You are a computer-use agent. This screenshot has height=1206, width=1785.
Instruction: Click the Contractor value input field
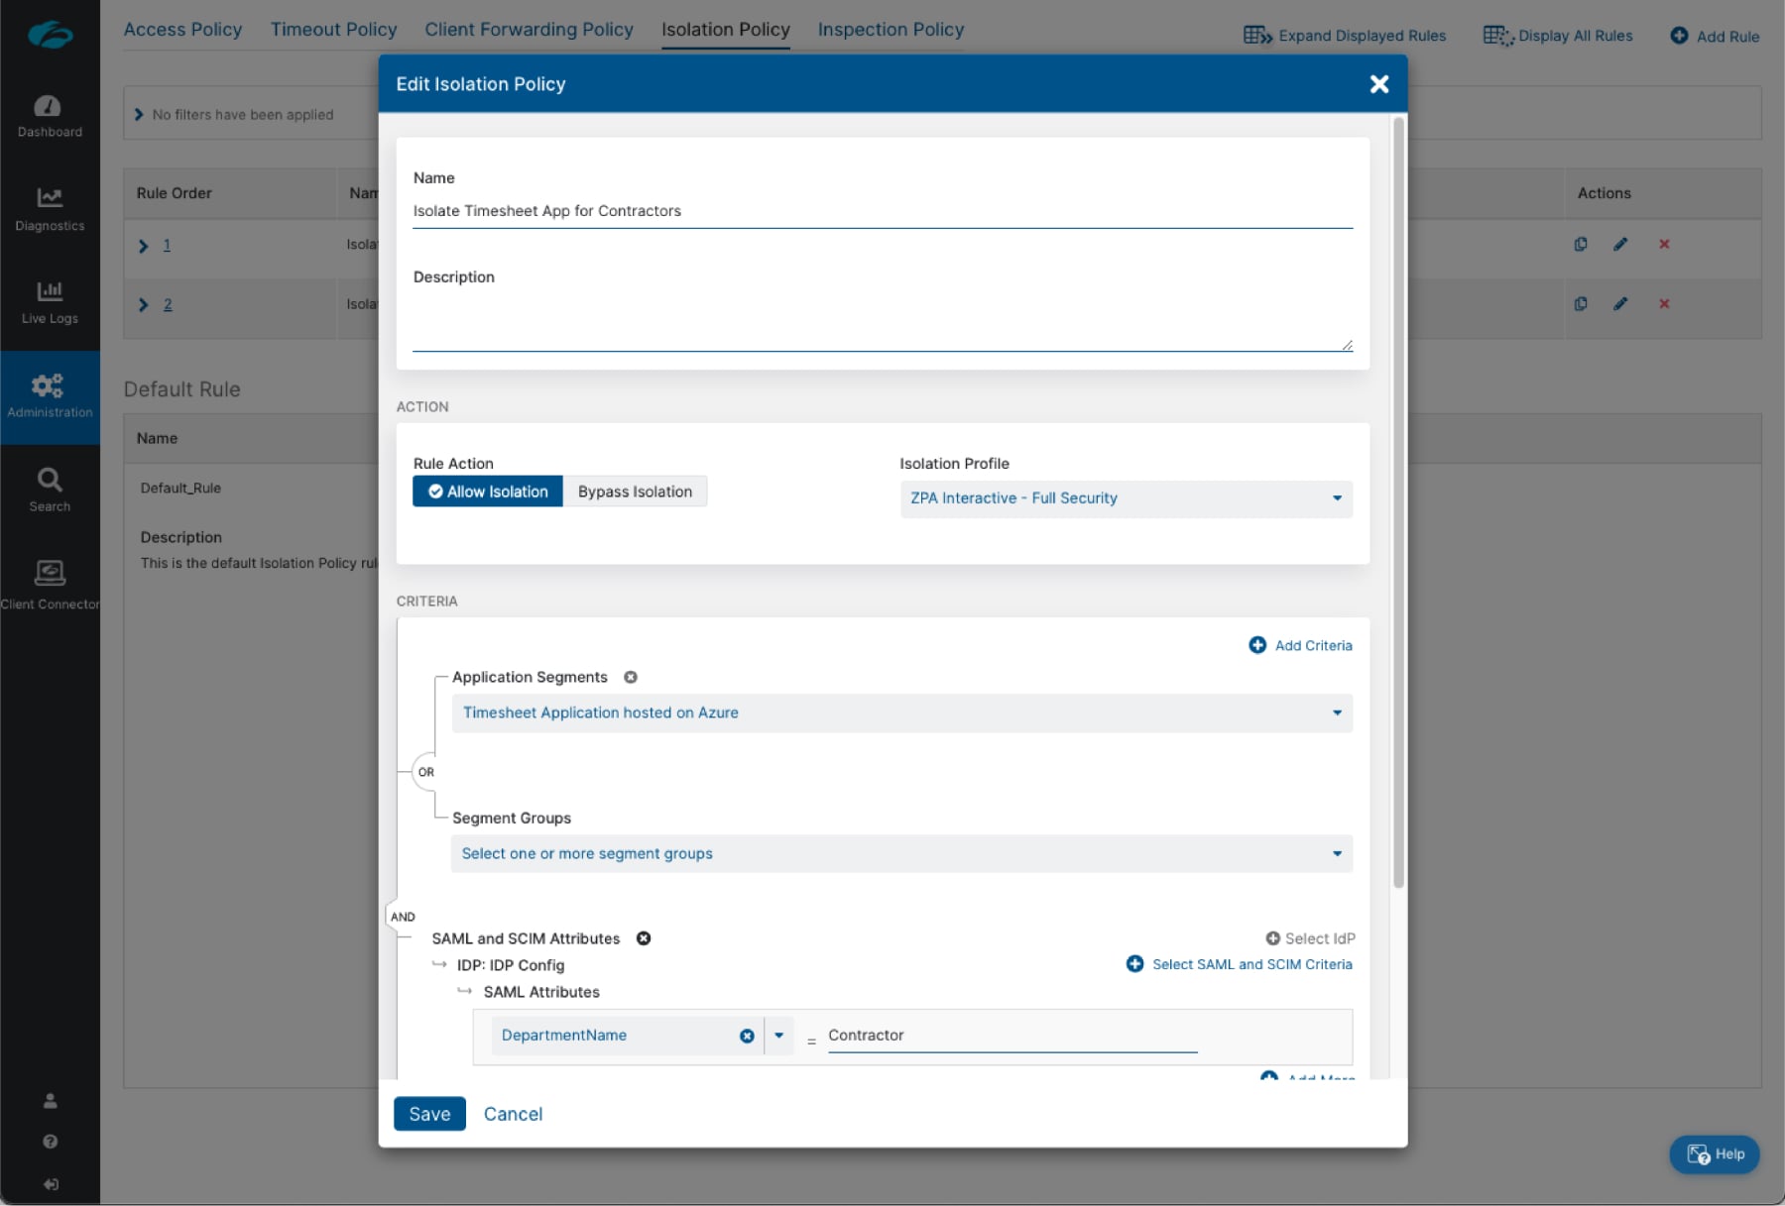click(x=1011, y=1036)
